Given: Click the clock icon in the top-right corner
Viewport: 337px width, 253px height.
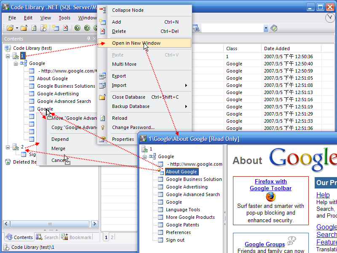Looking at the screenshot, I should click(330, 18).
